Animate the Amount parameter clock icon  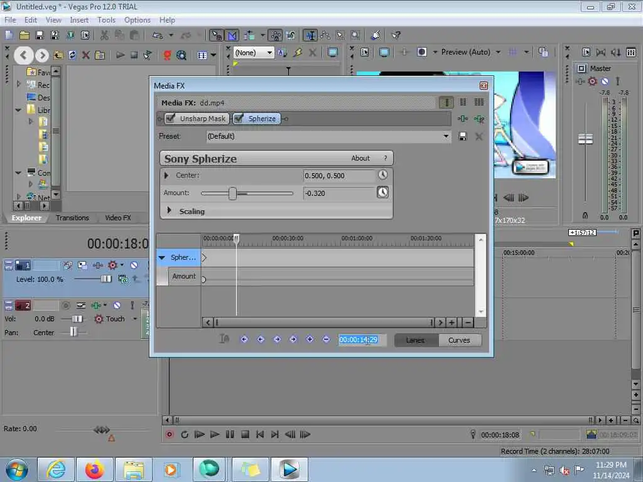click(382, 192)
